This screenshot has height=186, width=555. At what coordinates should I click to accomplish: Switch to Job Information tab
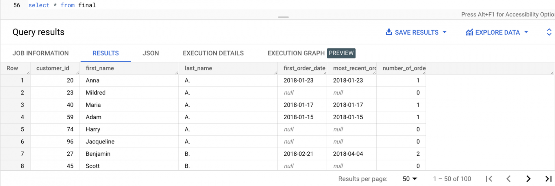40,53
